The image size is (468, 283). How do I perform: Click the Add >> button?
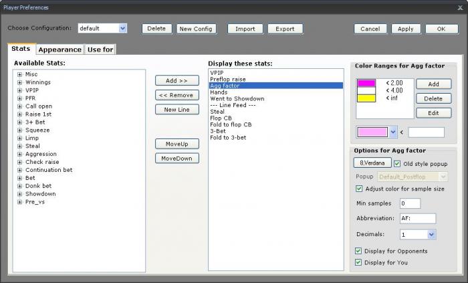point(177,80)
